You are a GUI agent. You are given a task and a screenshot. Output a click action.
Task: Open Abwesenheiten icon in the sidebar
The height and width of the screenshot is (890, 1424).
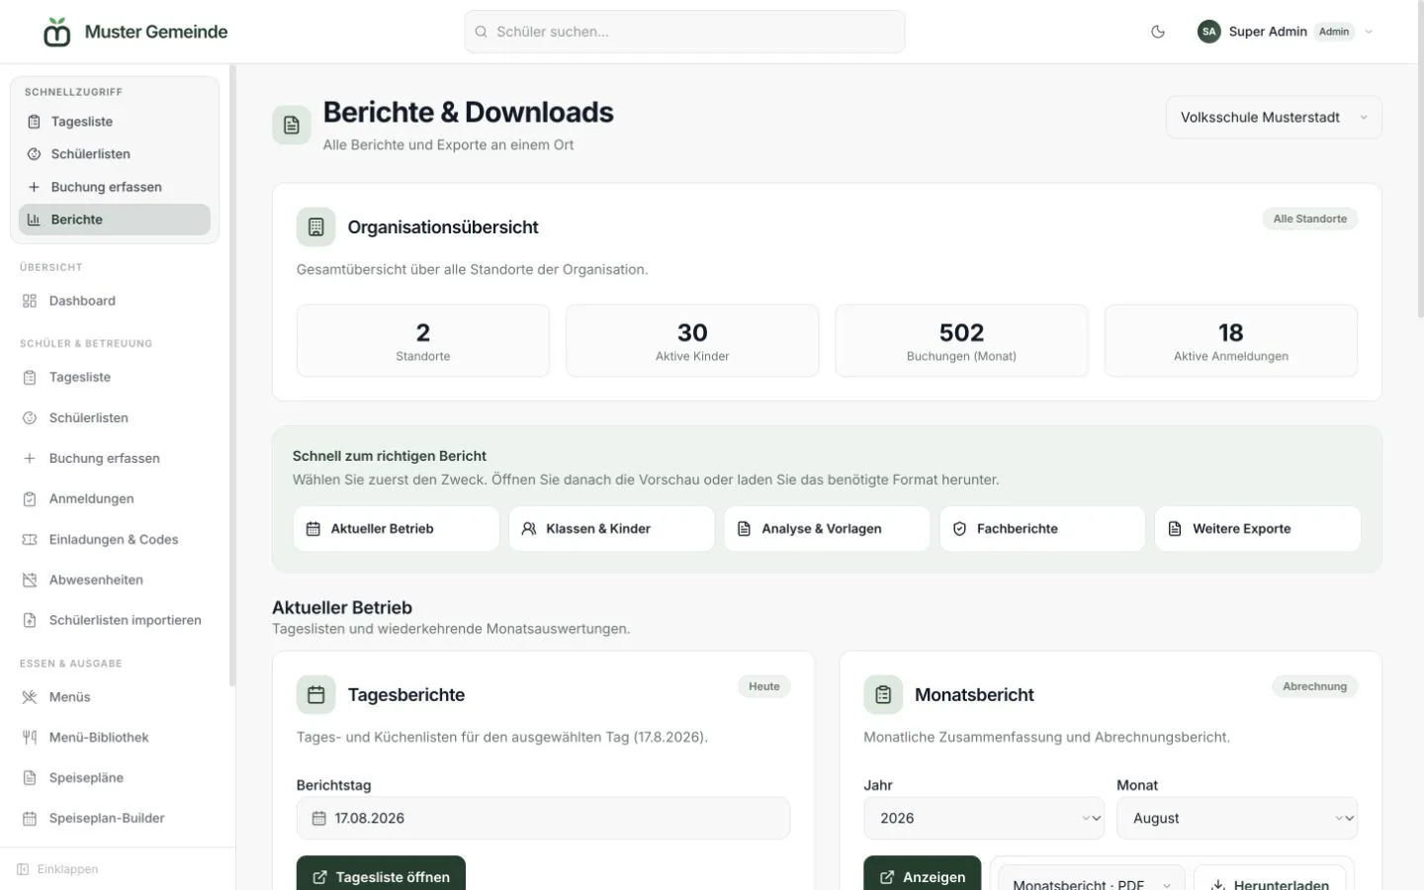(30, 579)
